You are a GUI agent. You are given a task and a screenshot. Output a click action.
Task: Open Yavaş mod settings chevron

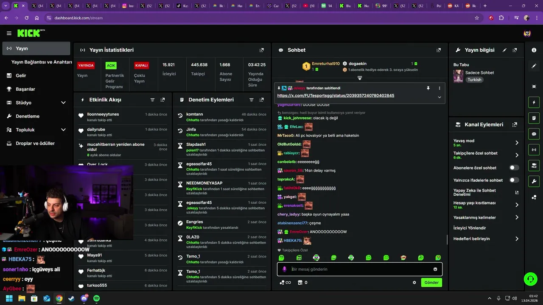coord(517,143)
